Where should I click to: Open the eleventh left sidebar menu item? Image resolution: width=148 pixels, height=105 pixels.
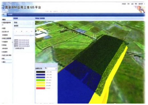pos(7,55)
